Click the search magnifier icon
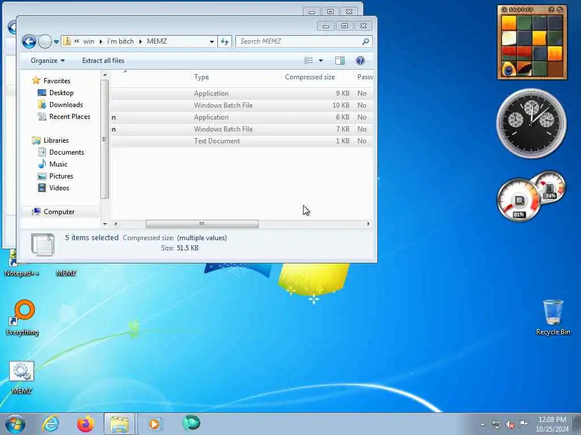 (365, 41)
